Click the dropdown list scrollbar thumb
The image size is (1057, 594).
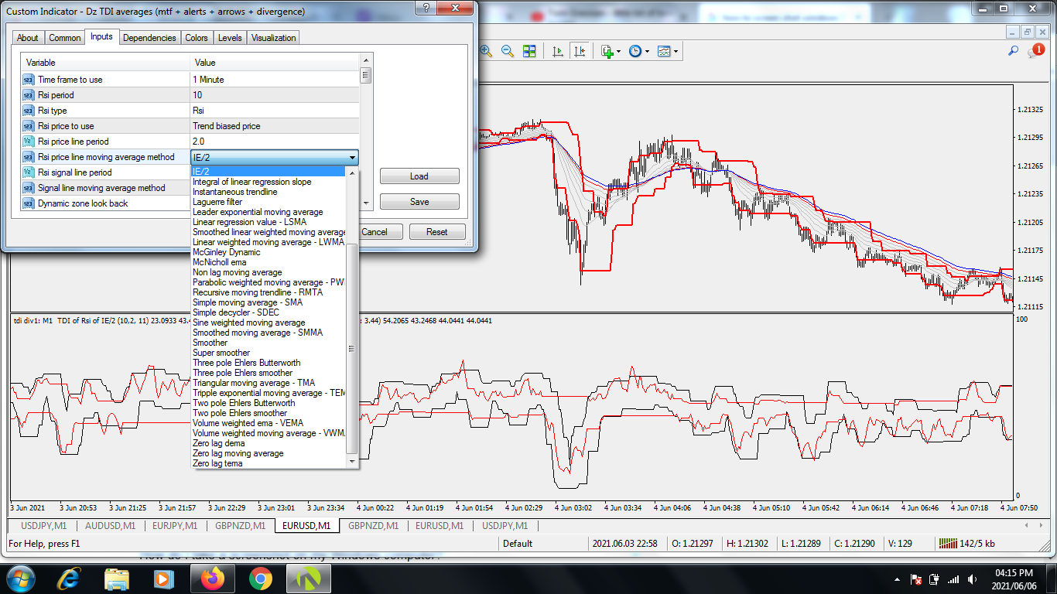click(352, 348)
